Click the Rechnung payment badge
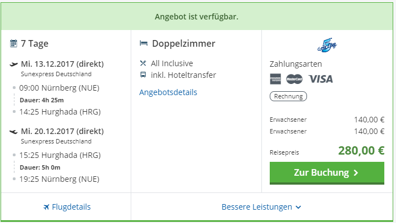 click(288, 96)
